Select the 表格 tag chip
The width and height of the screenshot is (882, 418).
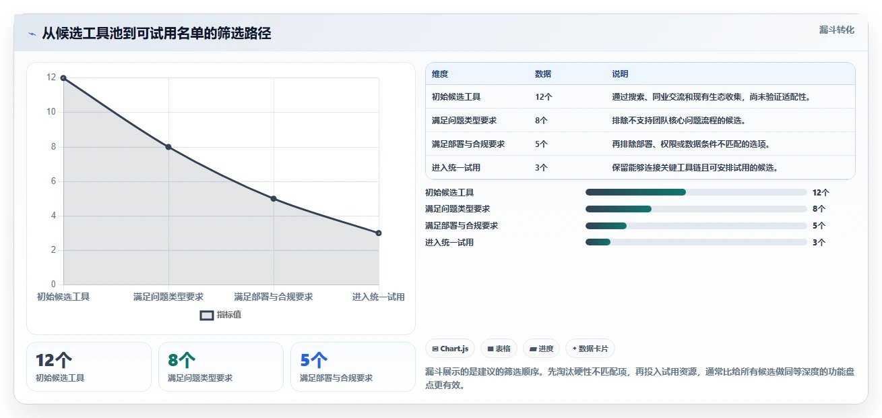(499, 349)
